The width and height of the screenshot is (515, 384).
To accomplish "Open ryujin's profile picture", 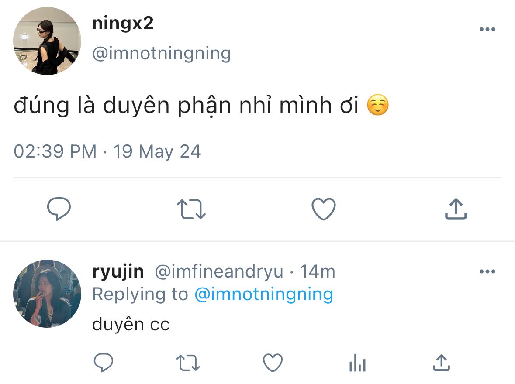I will tap(47, 294).
